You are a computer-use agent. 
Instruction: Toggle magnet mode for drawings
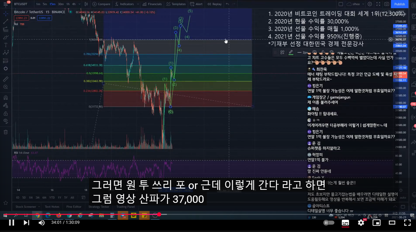point(6,98)
